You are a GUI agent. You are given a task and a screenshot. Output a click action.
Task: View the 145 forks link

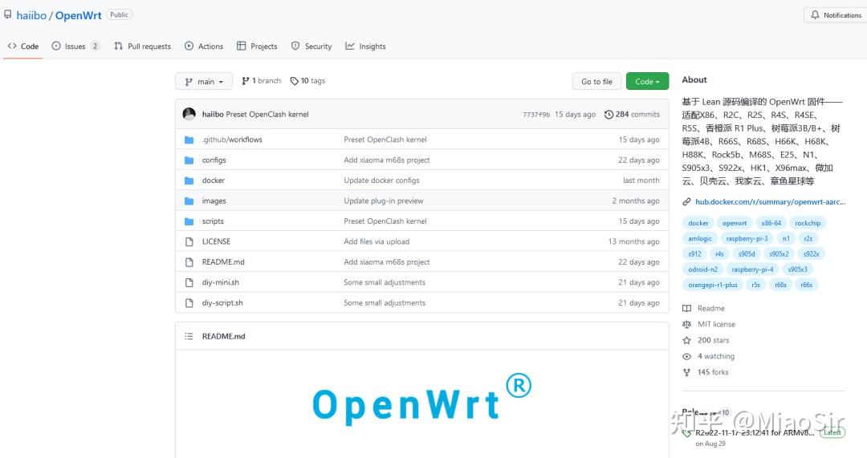[706, 372]
